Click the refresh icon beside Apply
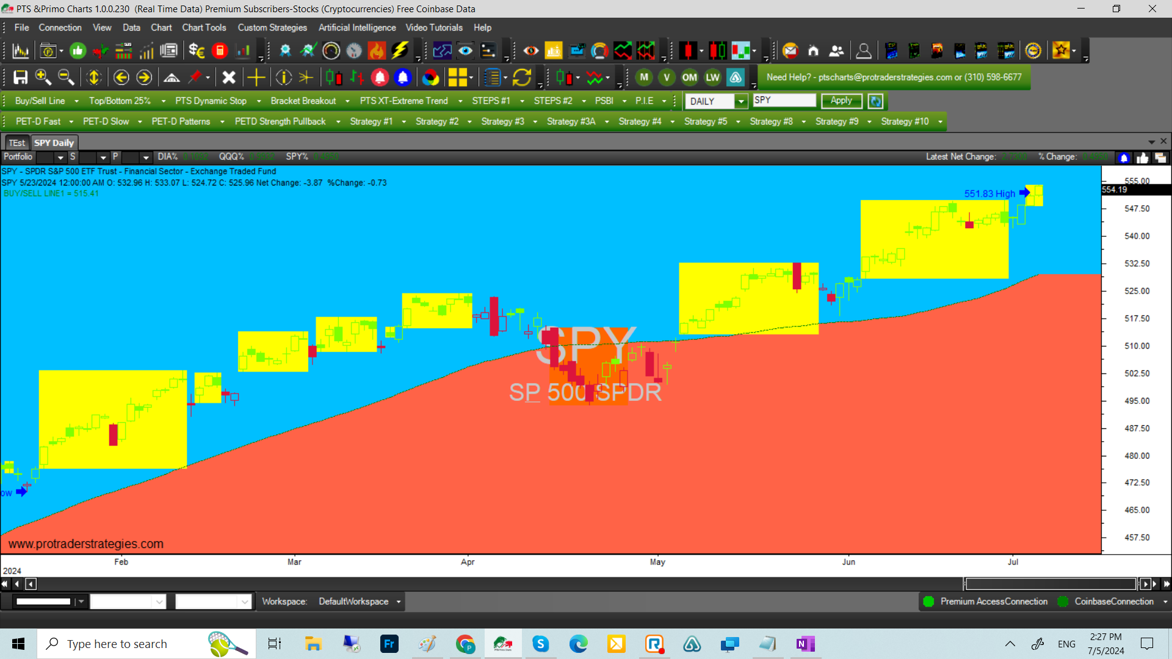The image size is (1172, 659). (x=875, y=101)
